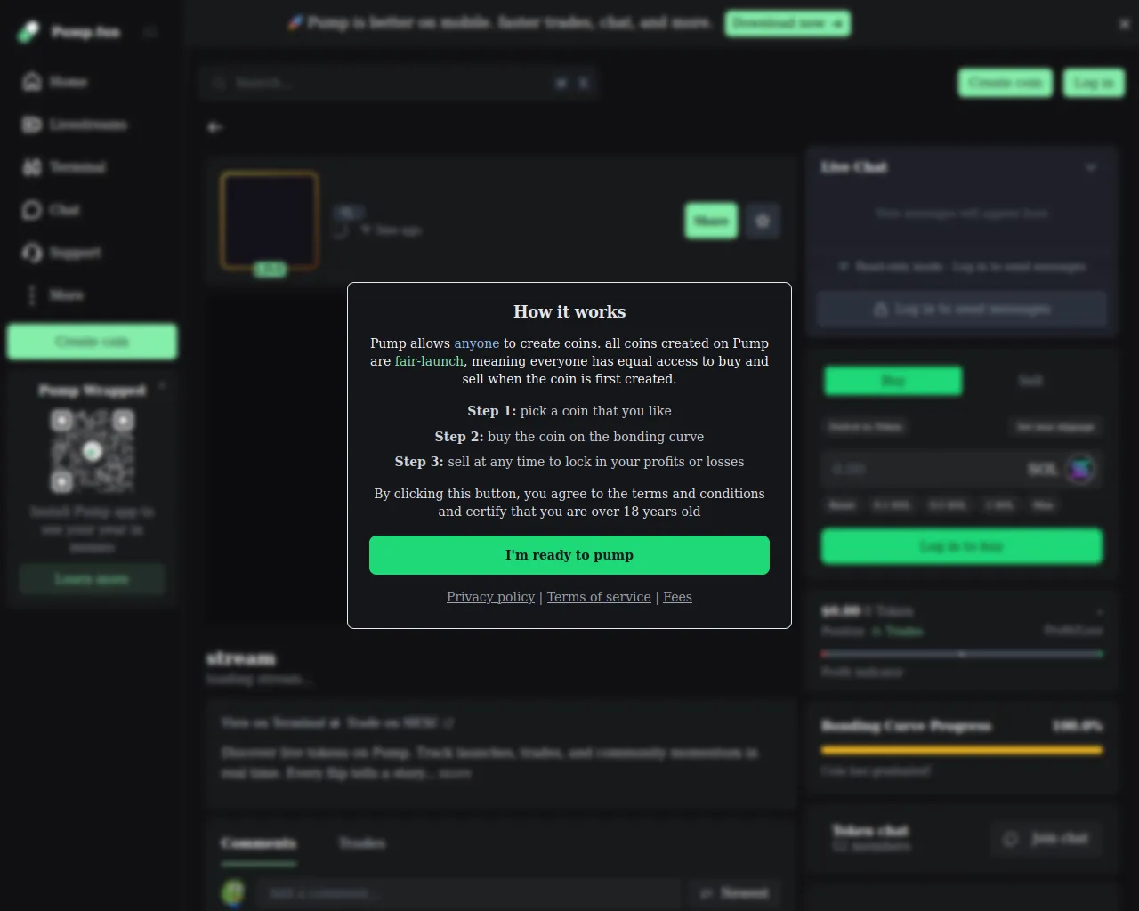Image resolution: width=1139 pixels, height=911 pixels.
Task: Go to Home in the sidebar
Action: point(55,82)
